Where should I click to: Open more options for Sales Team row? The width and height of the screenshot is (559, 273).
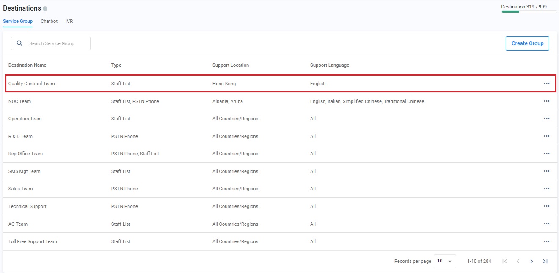(x=546, y=189)
